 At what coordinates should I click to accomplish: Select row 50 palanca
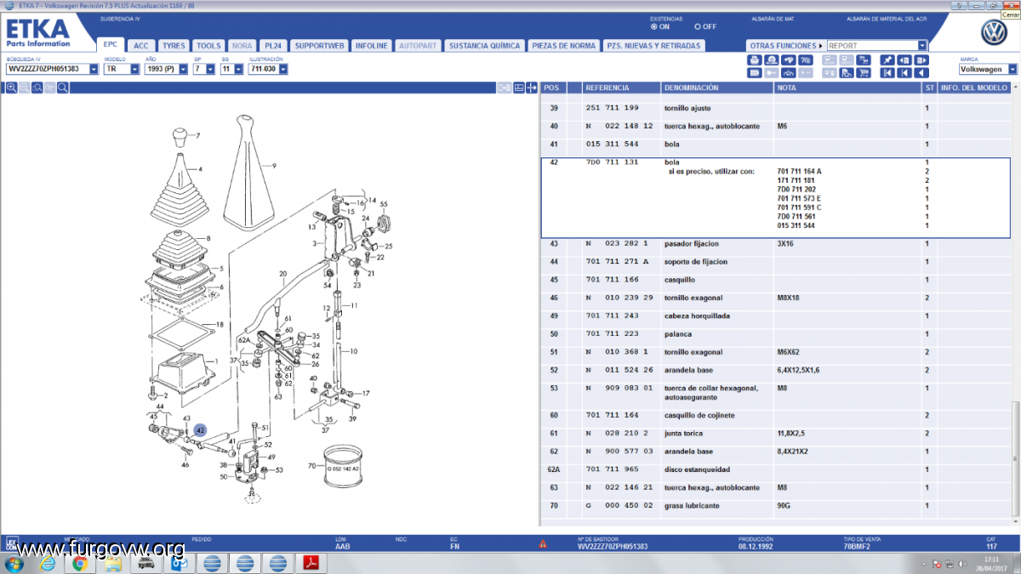(x=774, y=334)
